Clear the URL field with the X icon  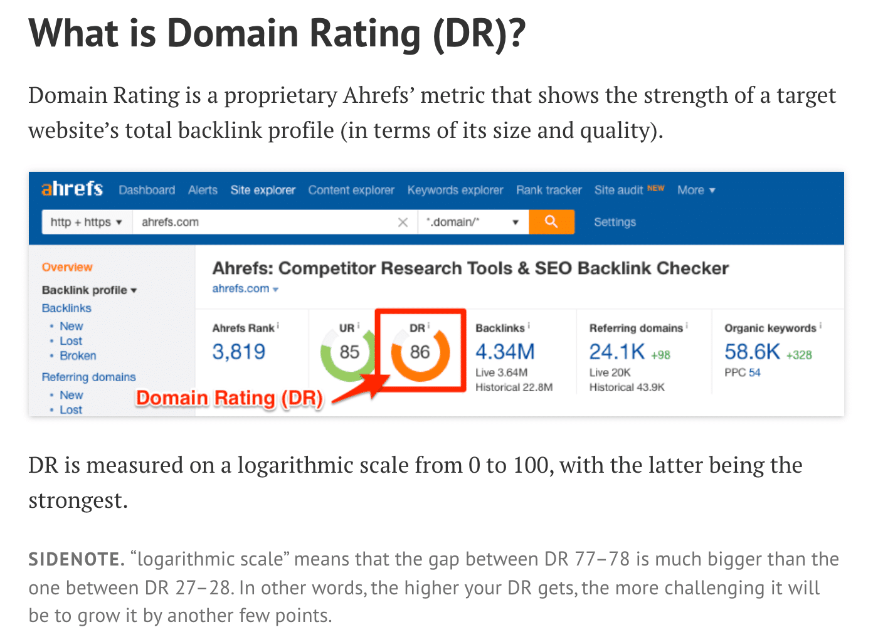click(403, 222)
